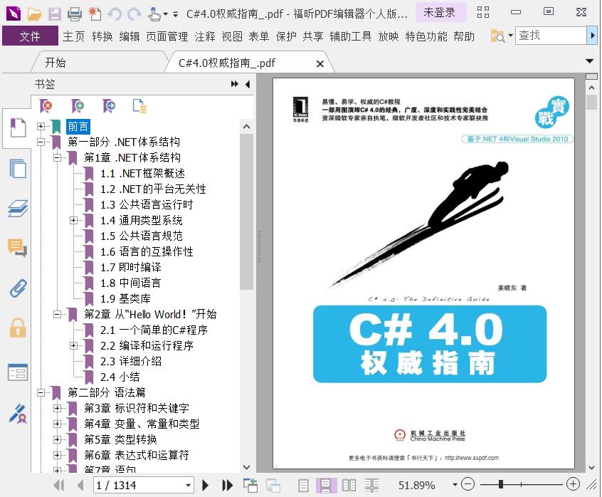This screenshot has width=602, height=497.
Task: Click the previous view icon
Action: (x=250, y=486)
